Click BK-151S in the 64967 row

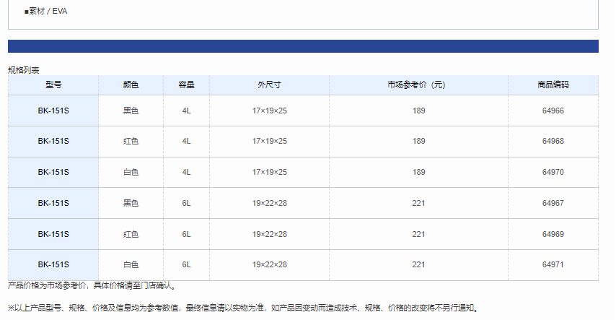[53, 203]
